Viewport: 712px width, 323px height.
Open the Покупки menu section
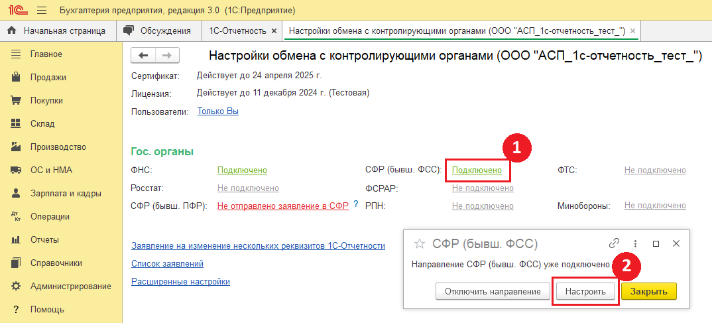click(46, 100)
